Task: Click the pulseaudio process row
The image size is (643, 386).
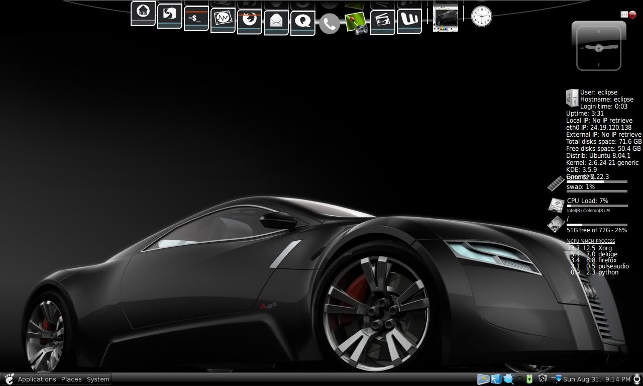Action: point(600,266)
